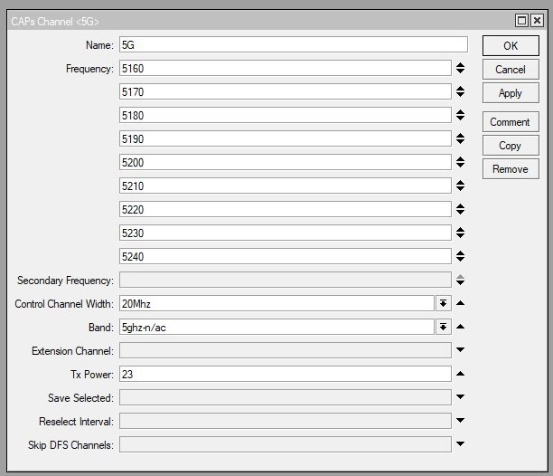
Task: Click the Secondary Frequency field
Action: [x=285, y=280]
